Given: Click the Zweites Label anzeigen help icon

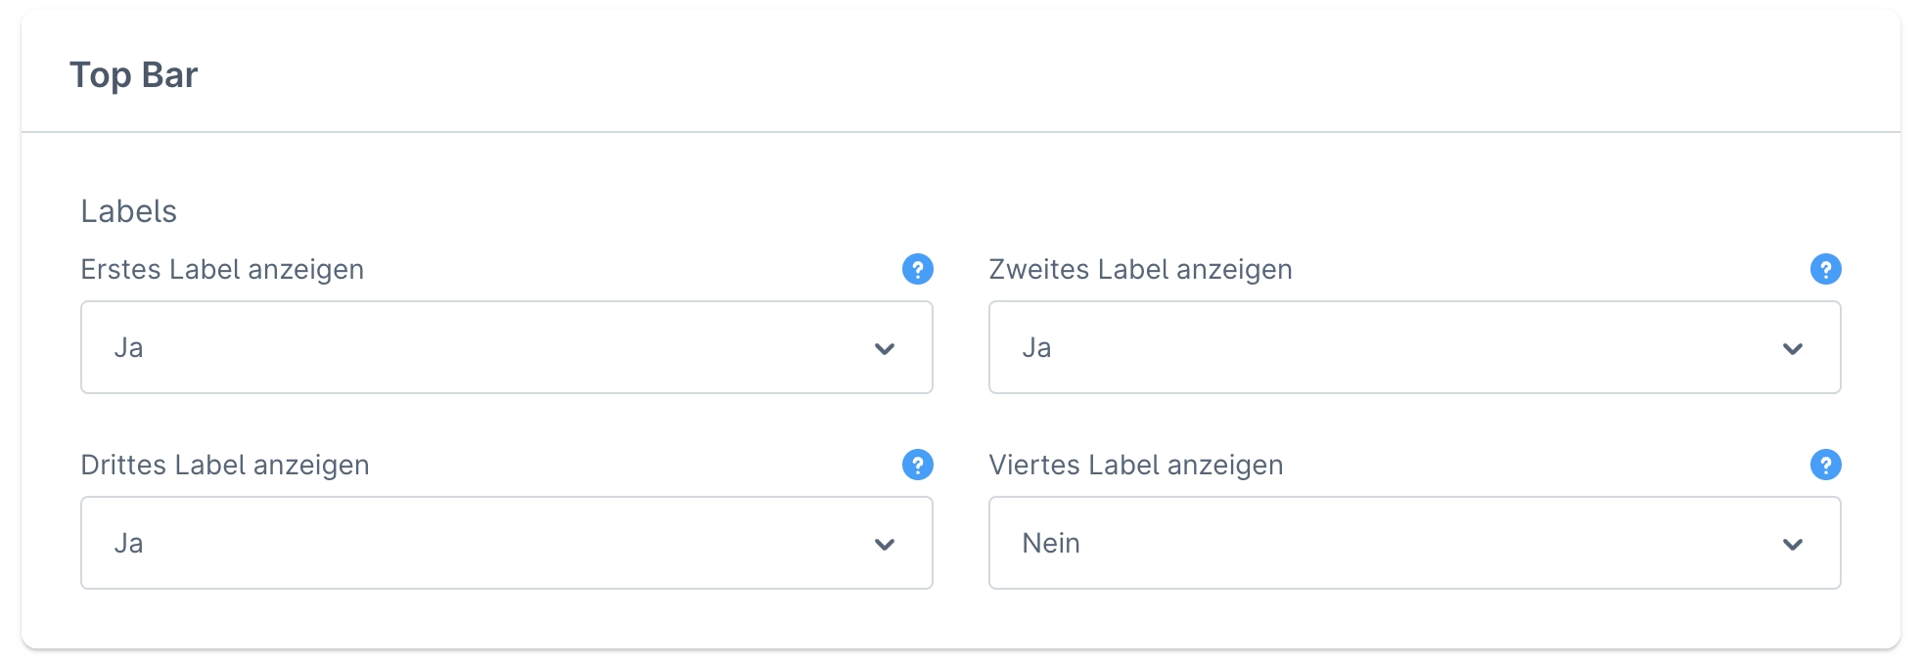Looking at the screenshot, I should 1825,269.
